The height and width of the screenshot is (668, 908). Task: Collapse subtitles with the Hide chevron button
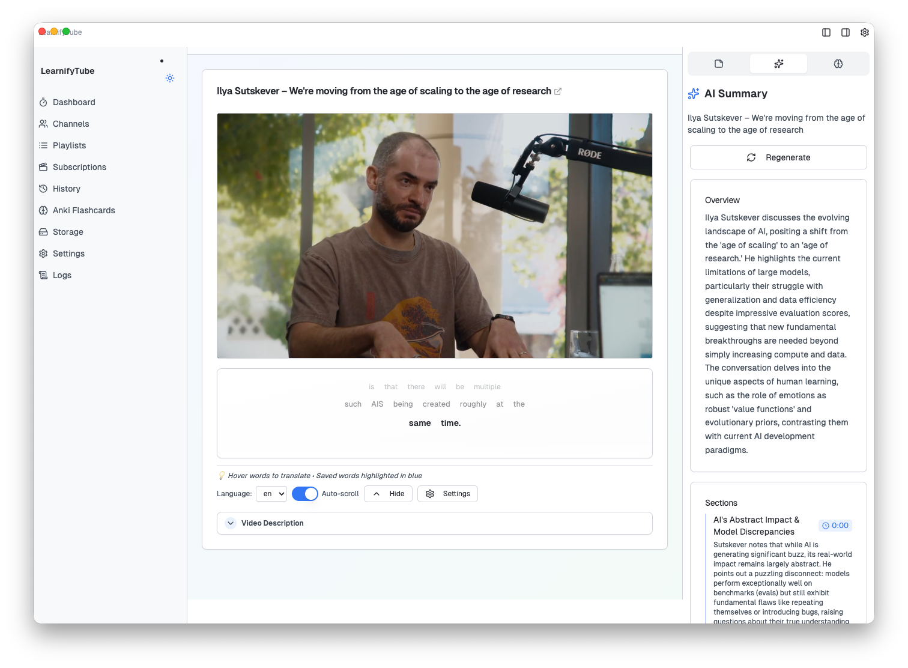(388, 493)
